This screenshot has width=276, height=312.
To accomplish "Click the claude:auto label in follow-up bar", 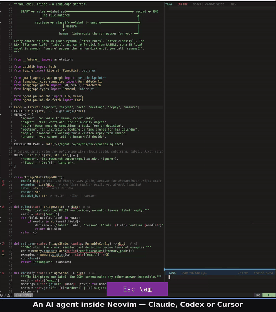I will [x=263, y=273].
